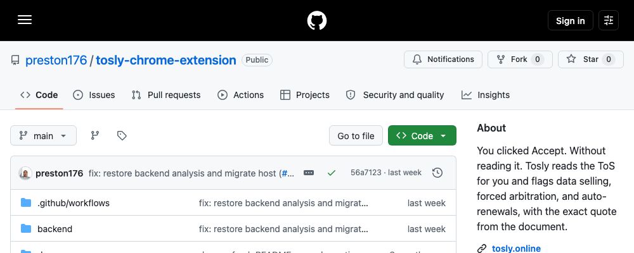Open the Insights tab
This screenshot has height=253, width=634.
[486, 96]
